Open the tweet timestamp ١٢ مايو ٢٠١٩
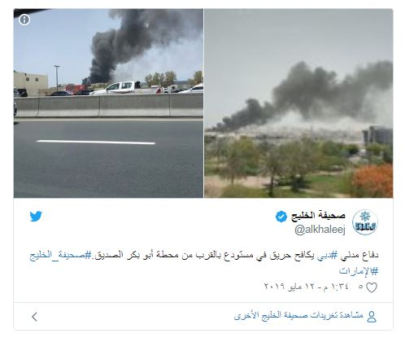The width and height of the screenshot is (405, 342). tap(307, 286)
